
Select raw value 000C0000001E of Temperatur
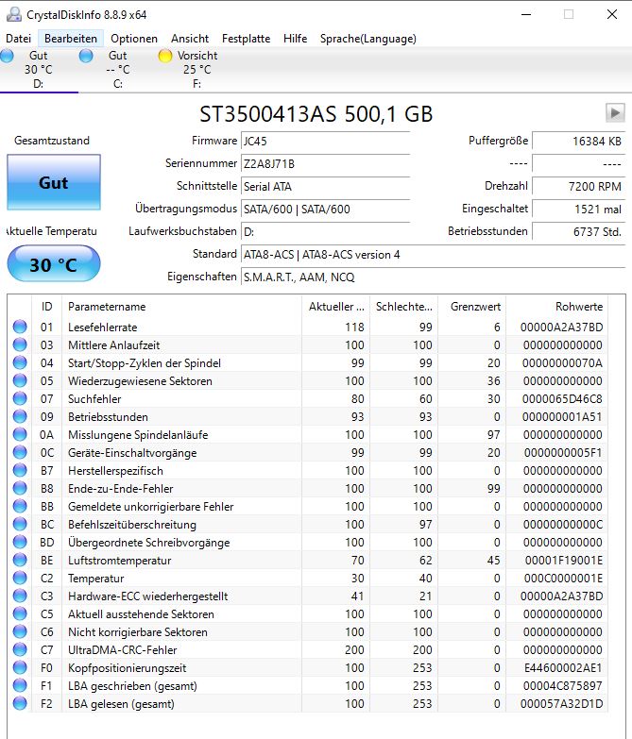point(563,579)
